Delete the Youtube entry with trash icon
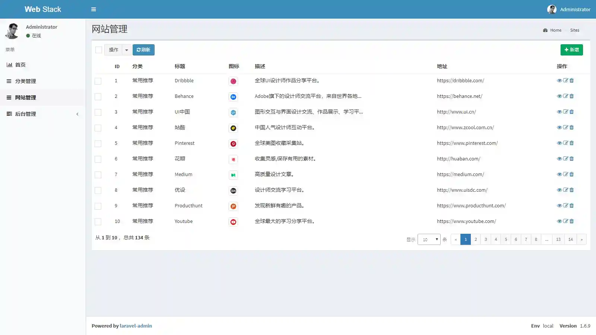The image size is (596, 335). (572, 221)
